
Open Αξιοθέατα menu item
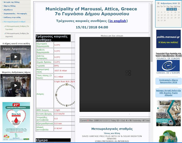pyautogui.click(x=8, y=10)
